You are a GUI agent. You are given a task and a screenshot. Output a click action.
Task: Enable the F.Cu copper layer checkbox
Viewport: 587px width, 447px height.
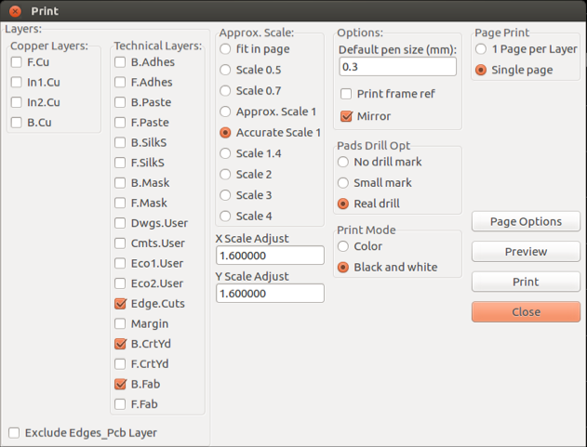(17, 62)
